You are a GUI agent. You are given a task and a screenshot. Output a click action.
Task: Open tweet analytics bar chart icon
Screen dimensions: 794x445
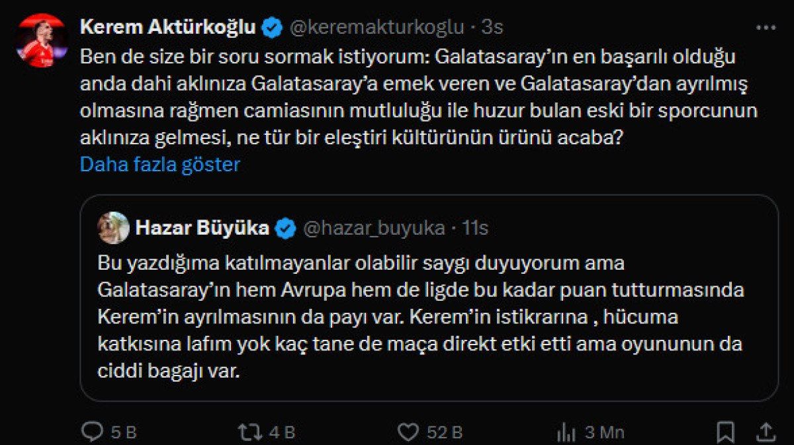point(566,432)
